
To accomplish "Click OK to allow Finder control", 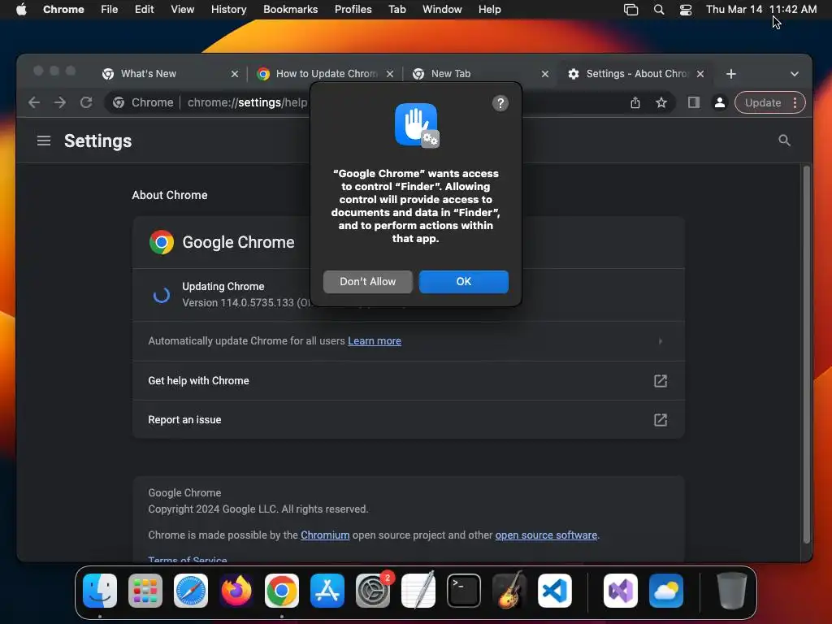I will [464, 282].
